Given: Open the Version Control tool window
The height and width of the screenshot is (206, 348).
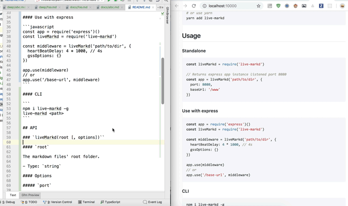Looking at the screenshot, I should (x=58, y=202).
